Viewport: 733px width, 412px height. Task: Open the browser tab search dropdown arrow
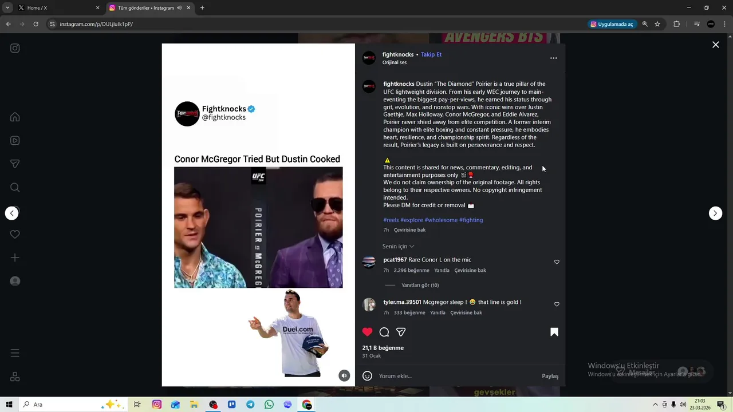7,7
